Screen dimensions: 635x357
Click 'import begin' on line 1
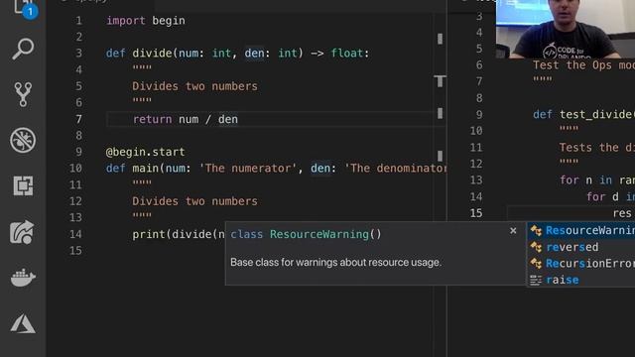tap(146, 21)
